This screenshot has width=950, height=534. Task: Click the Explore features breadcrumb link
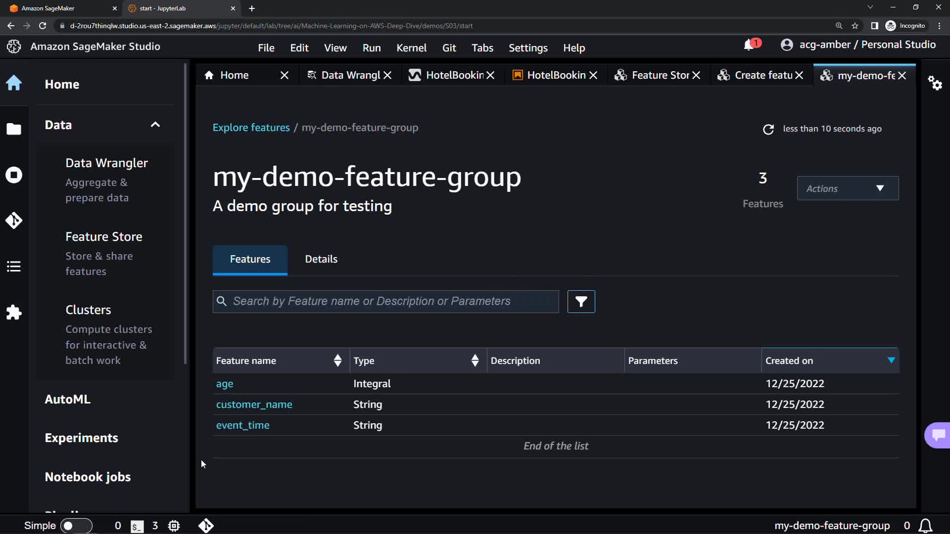[251, 128]
